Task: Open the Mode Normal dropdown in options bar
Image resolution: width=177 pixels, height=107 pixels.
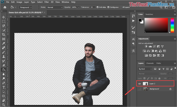Action: tap(55, 7)
